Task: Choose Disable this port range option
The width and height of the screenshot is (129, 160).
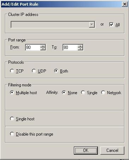Action: [x=12, y=134]
